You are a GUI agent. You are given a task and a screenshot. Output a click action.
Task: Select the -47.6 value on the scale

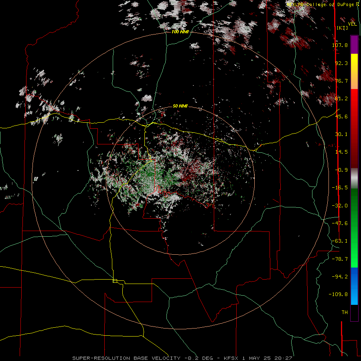[x=340, y=223]
